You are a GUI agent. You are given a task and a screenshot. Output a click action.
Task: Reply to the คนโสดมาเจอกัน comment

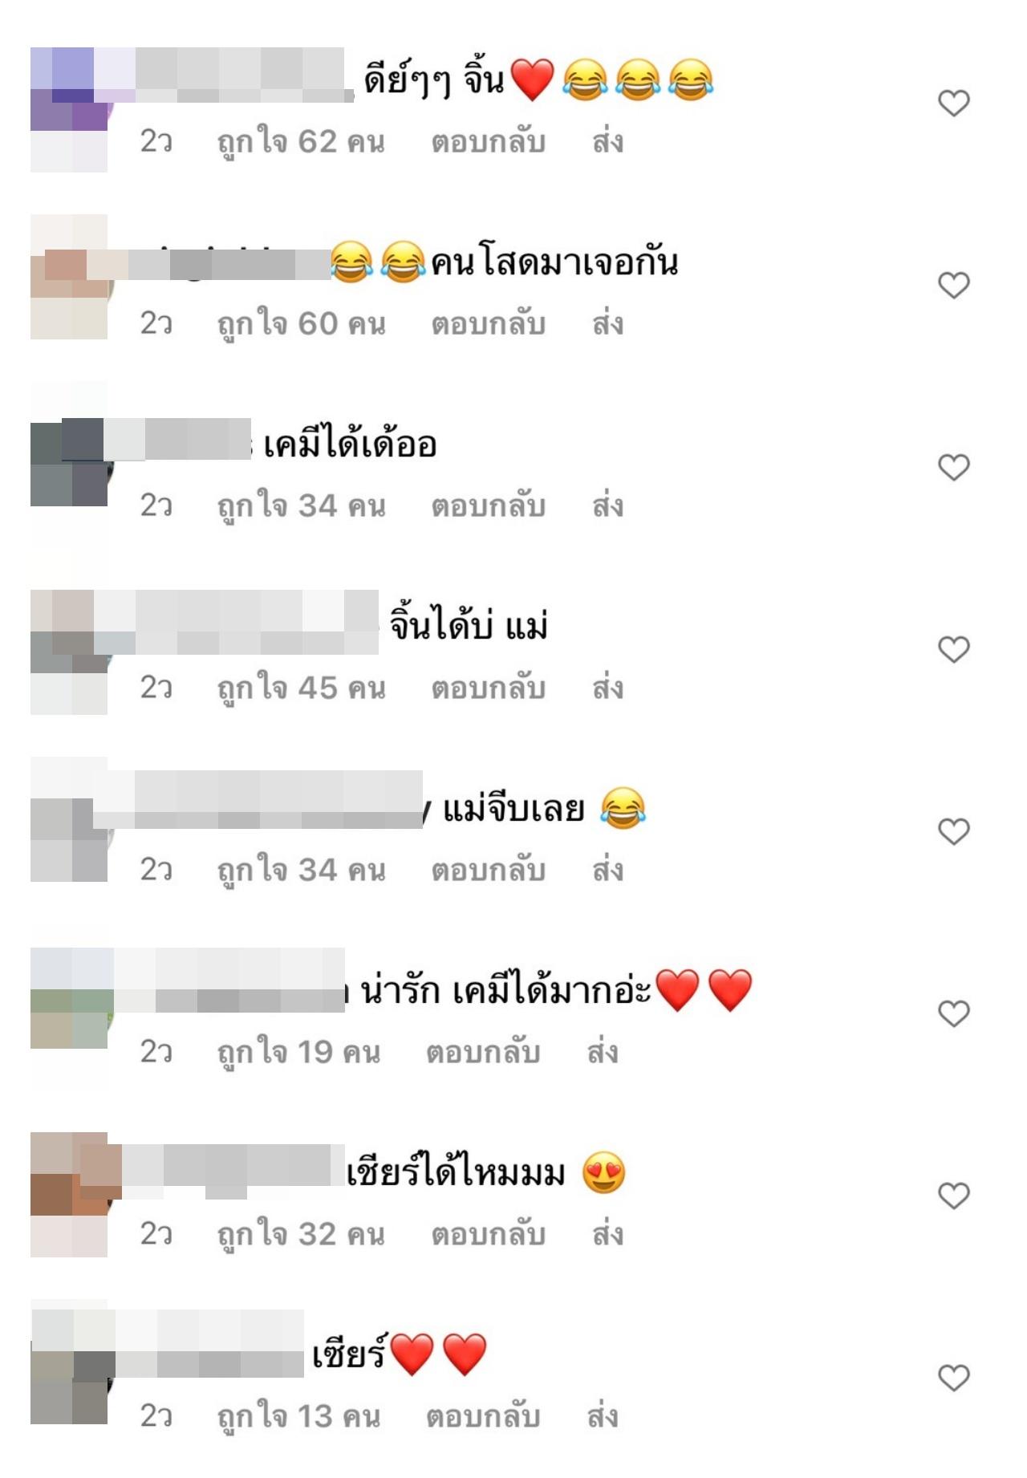pos(488,324)
